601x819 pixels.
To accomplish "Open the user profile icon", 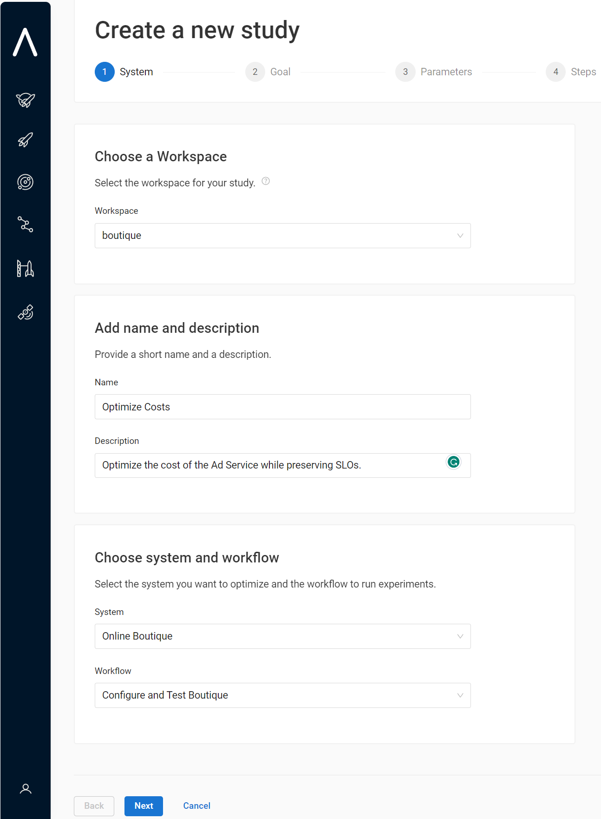I will 26,789.
